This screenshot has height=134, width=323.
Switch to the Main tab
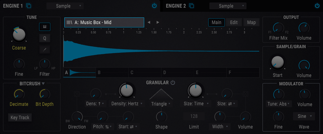[216, 22]
